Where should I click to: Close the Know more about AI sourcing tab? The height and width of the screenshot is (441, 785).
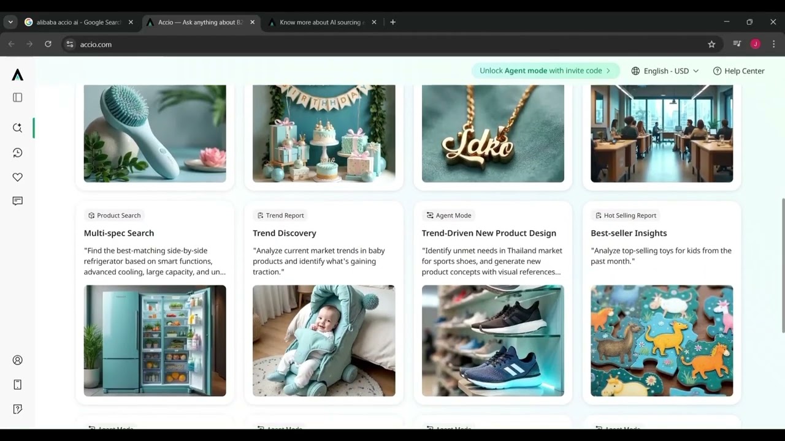coord(374,22)
